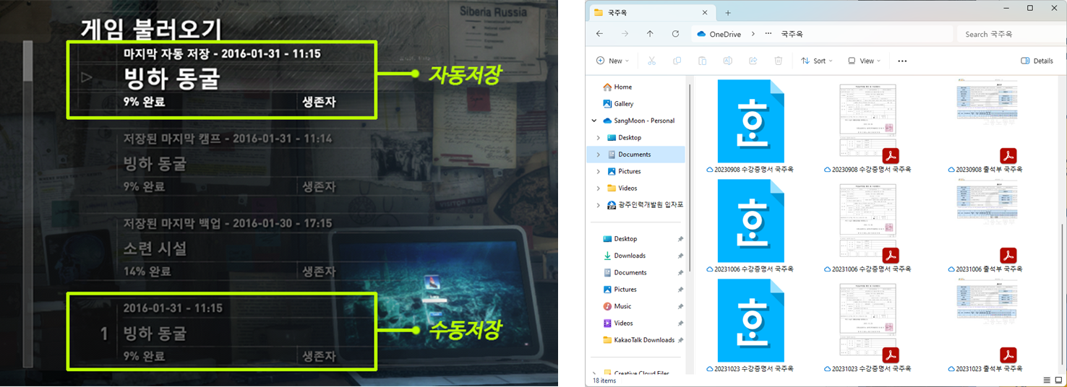
Task: Click the pin icon beside KakaoTalk Downloads
Action: [x=680, y=340]
